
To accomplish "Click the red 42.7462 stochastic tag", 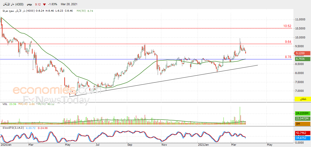I will [302, 133].
